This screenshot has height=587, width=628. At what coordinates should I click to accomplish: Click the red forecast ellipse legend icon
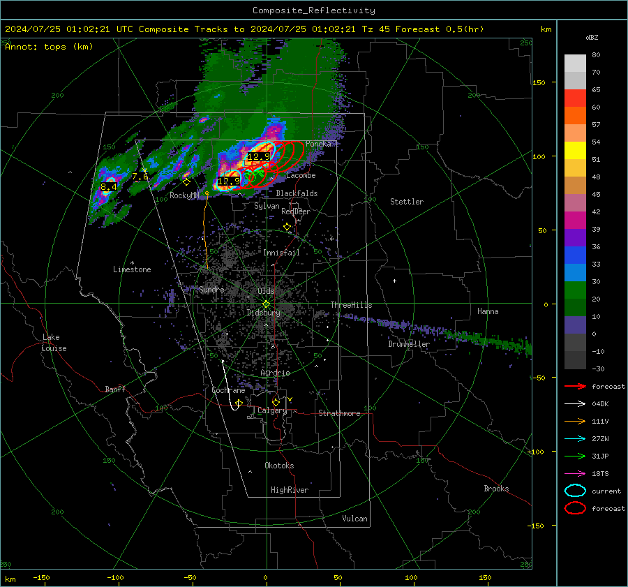[574, 508]
